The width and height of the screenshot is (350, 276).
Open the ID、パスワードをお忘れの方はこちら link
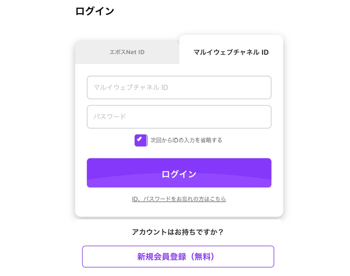[x=179, y=199]
